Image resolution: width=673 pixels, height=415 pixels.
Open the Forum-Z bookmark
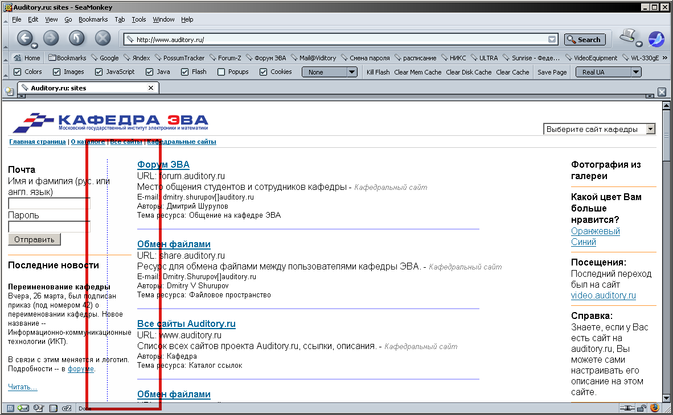click(225, 58)
